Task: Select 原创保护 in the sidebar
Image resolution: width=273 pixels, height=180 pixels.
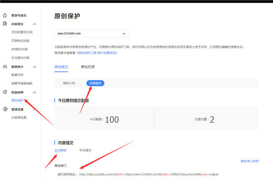Action: coord(17,100)
